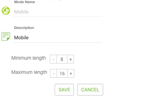Click the Mode Name label
This screenshot has height=101, width=148.
pyautogui.click(x=24, y=2)
